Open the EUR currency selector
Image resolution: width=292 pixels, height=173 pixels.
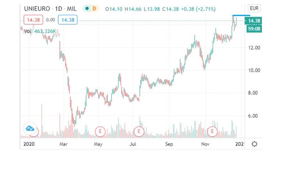click(x=254, y=8)
